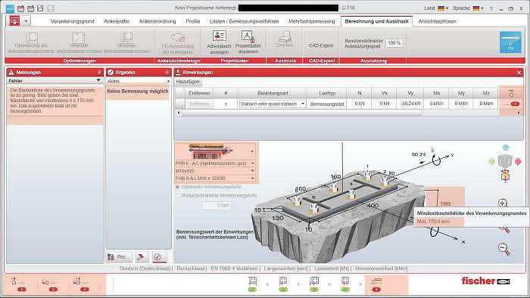Open the Ankerplatte tab
The height and width of the screenshot is (298, 530).
pyautogui.click(x=117, y=21)
